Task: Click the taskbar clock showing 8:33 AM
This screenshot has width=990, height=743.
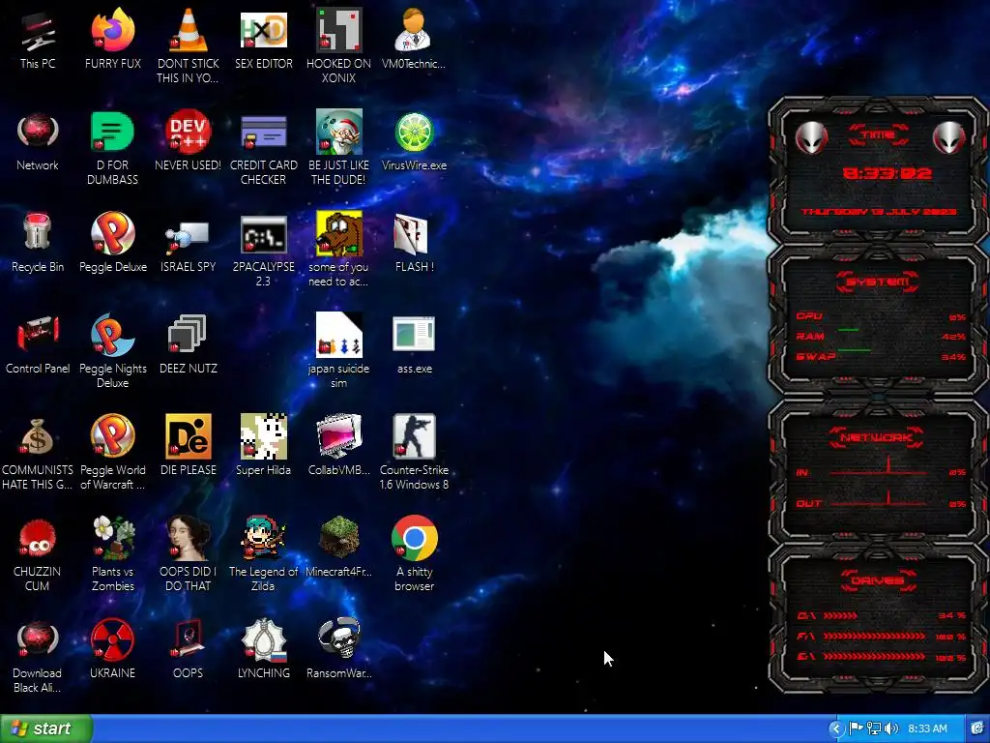Action: coord(927,728)
